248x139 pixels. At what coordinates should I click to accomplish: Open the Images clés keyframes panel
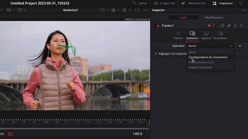pyautogui.click(x=164, y=3)
